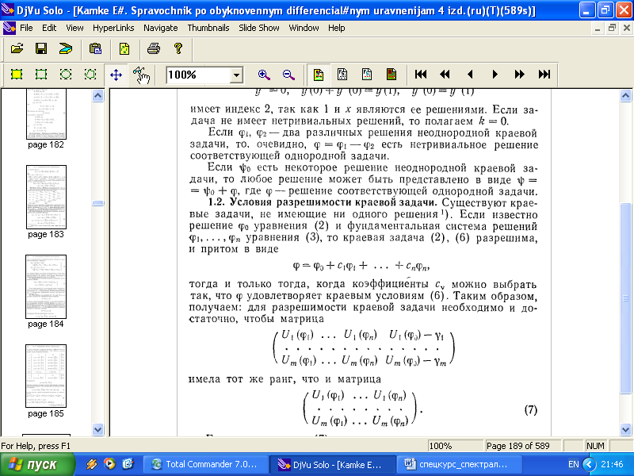Image resolution: width=634 pixels, height=476 pixels.
Task: Toggle the foreground display mode icon
Action: [x=367, y=75]
